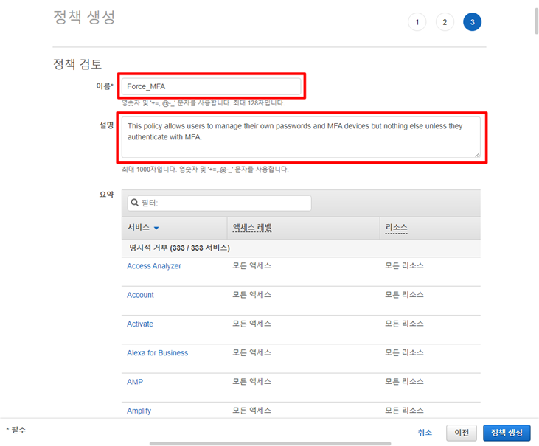Click 모든 액세스 in Access Analyzer row
The image size is (539, 446).
coord(251,265)
